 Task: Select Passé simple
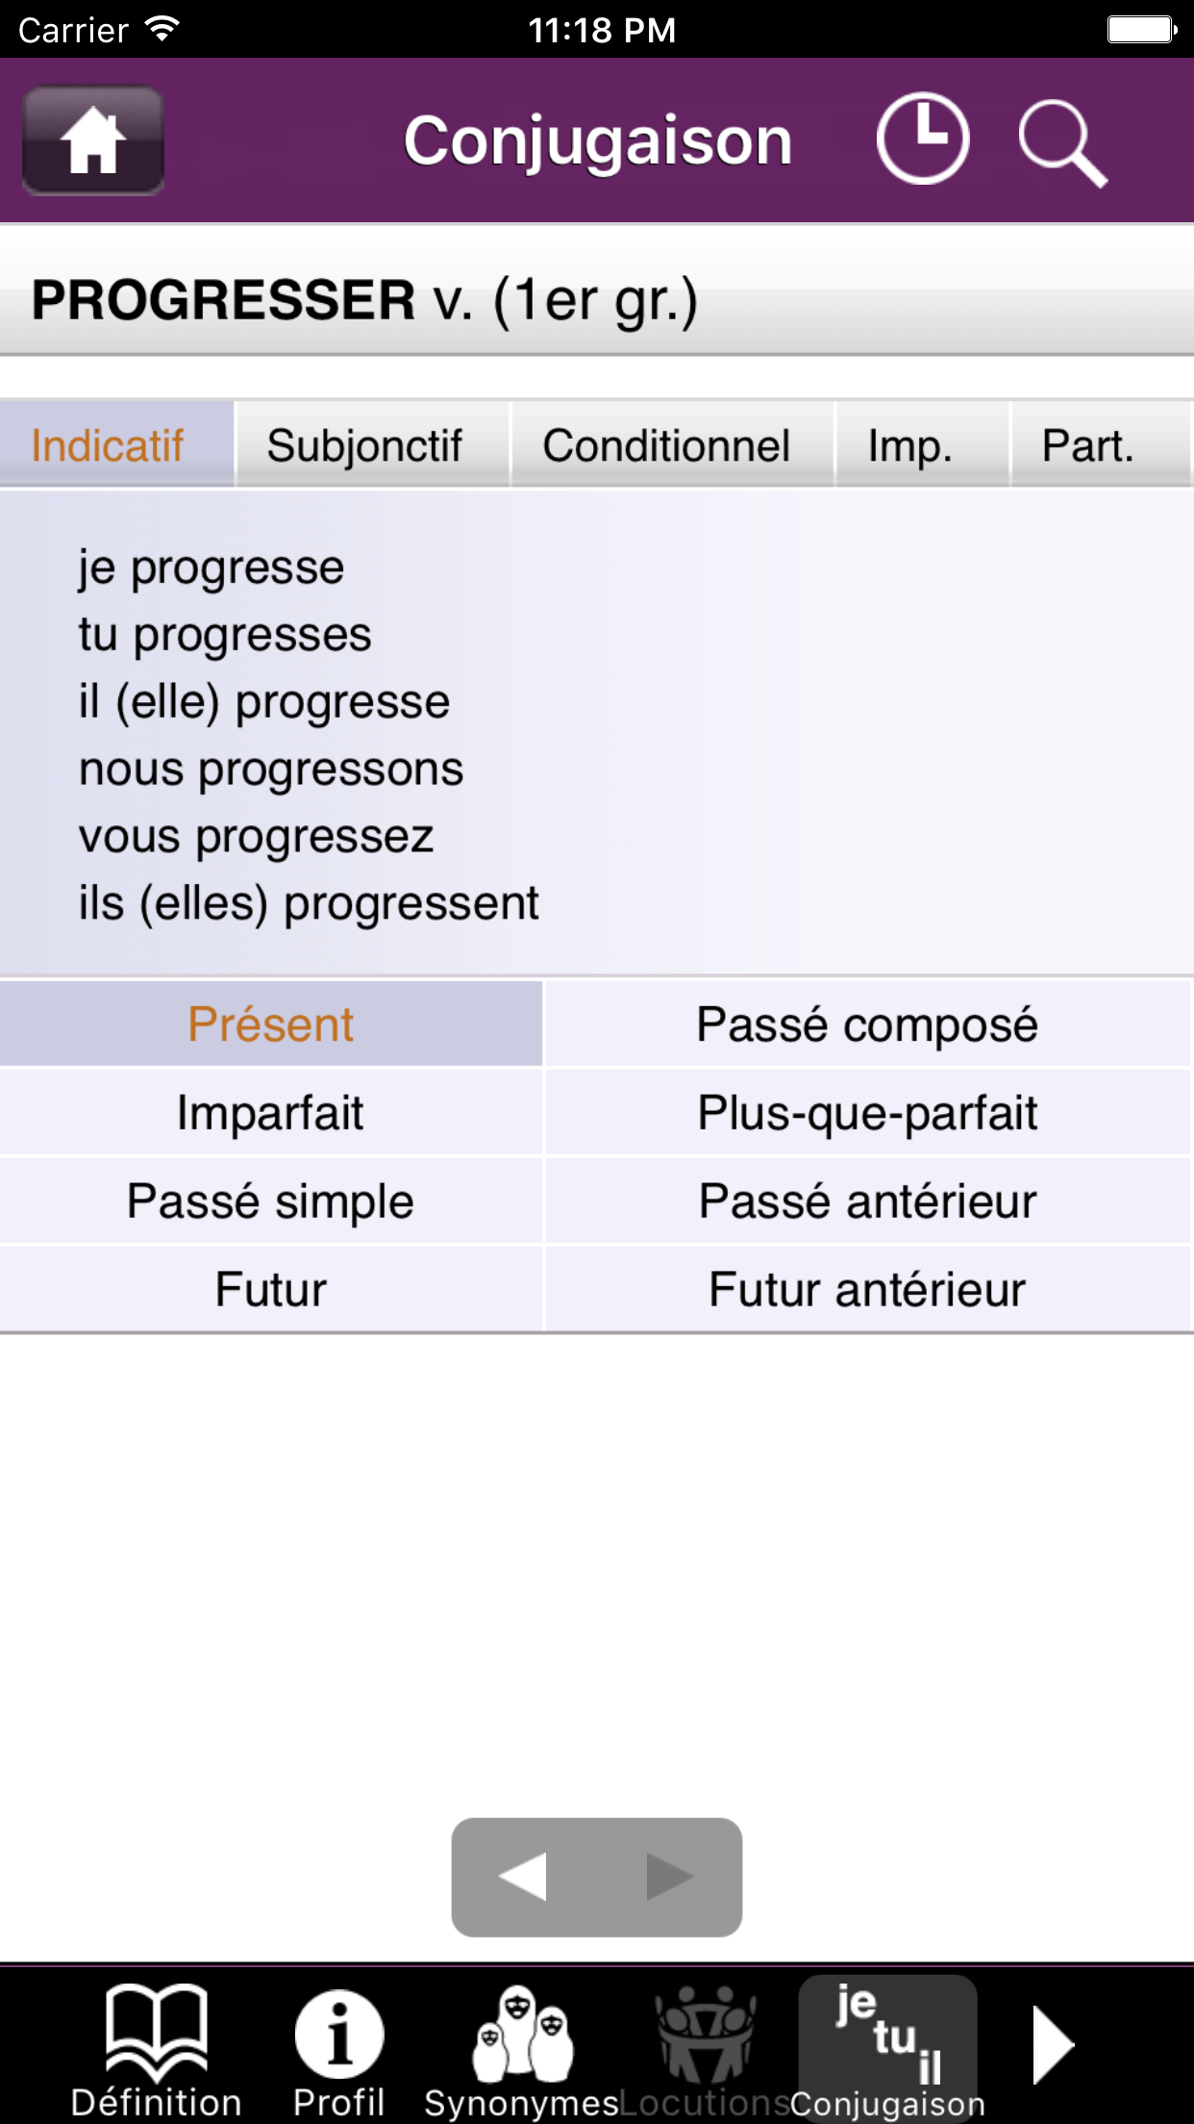tap(271, 1201)
